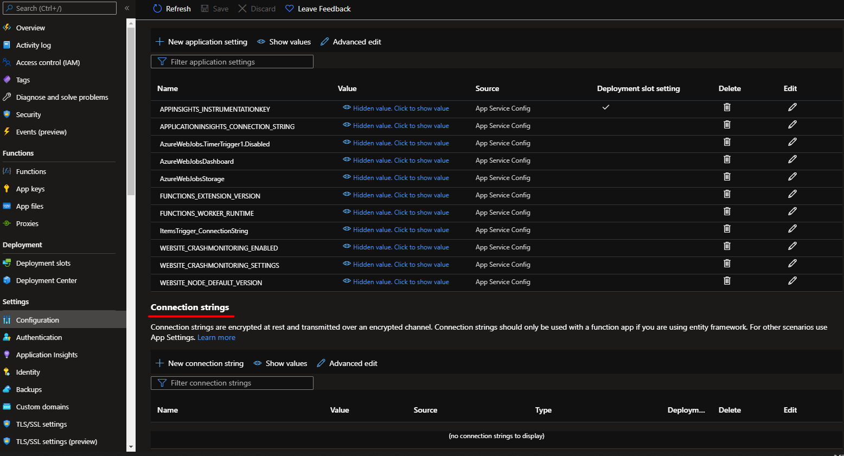
Task: Click Deployment slot setting column header
Action: click(x=638, y=88)
